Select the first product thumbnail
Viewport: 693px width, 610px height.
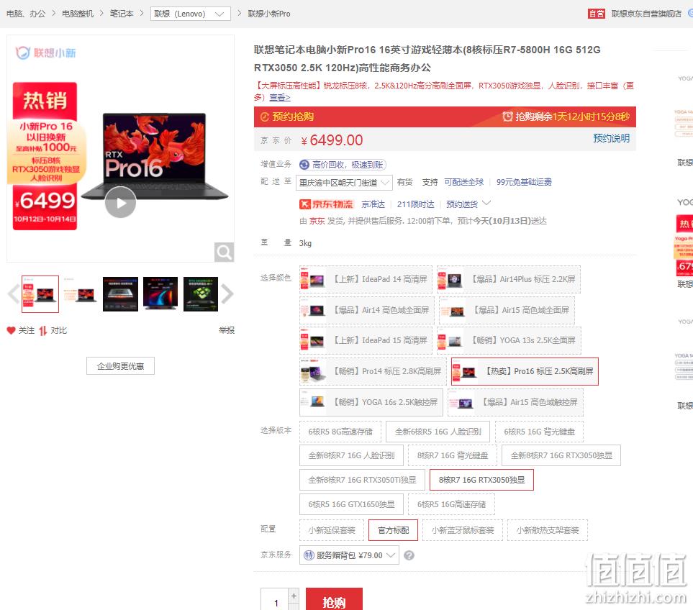click(x=40, y=294)
